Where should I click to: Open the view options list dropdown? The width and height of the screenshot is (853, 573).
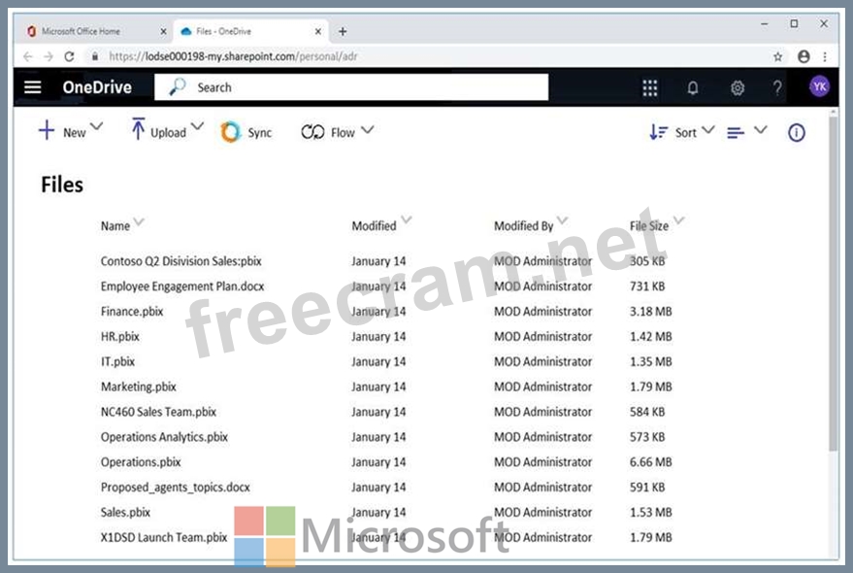(761, 130)
